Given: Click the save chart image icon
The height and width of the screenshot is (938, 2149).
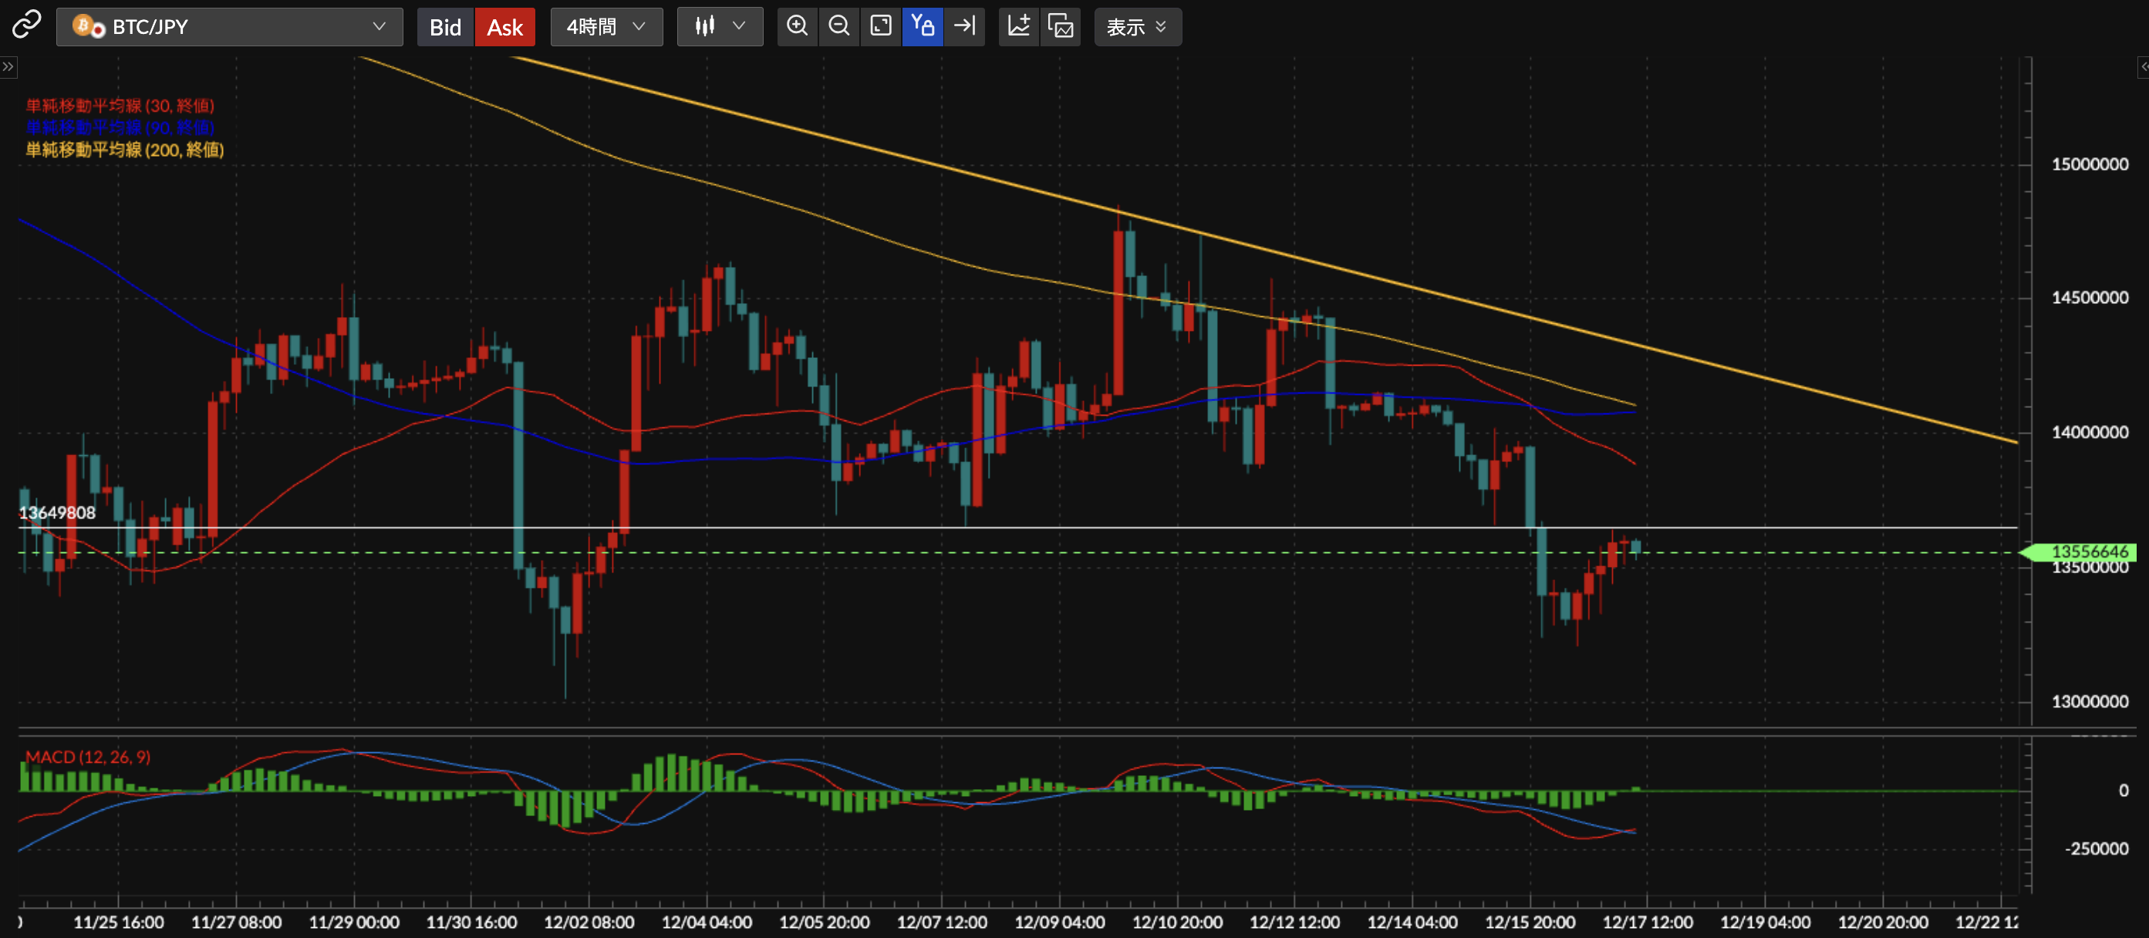Looking at the screenshot, I should click(1061, 26).
